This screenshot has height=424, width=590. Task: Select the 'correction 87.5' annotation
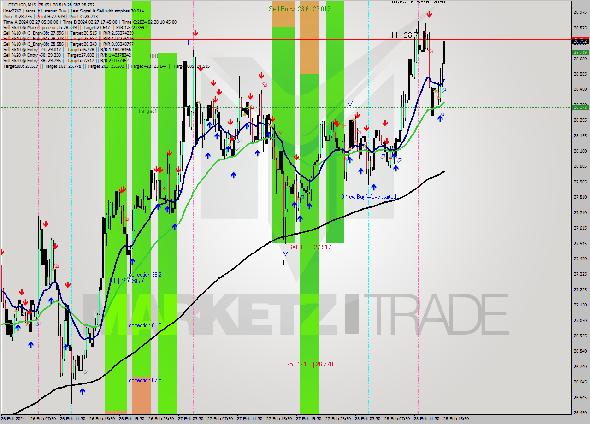(x=145, y=380)
